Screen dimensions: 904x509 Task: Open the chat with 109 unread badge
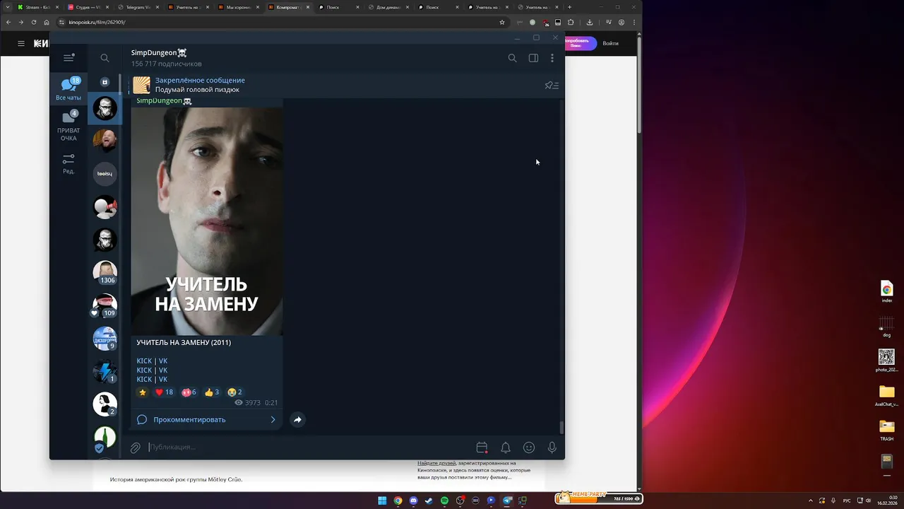[x=105, y=305]
